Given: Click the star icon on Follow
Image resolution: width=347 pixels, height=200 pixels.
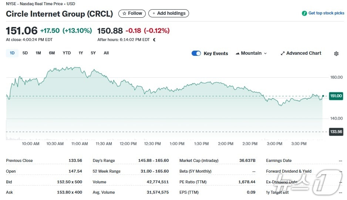Looking at the screenshot, I should tap(124, 13).
